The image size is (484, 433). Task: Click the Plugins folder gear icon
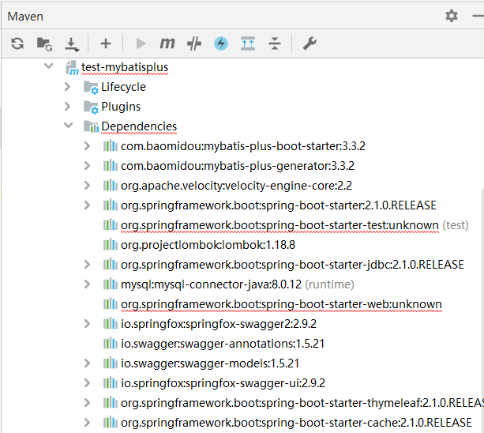pyautogui.click(x=92, y=107)
